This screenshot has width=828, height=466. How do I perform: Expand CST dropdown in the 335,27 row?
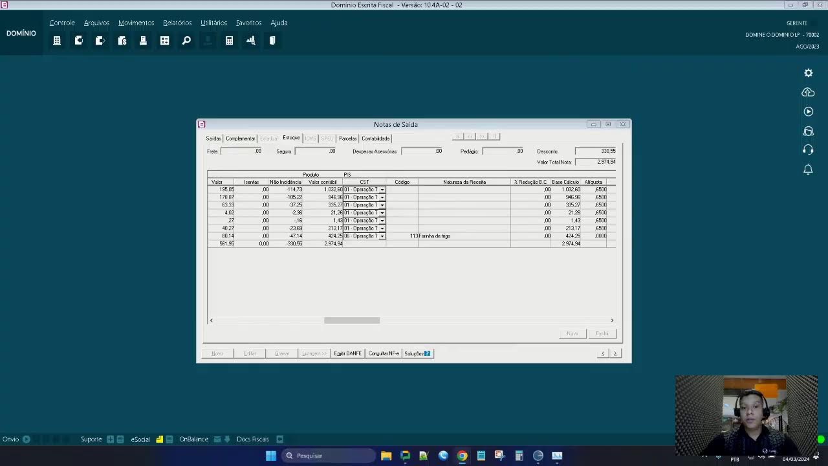pos(382,205)
